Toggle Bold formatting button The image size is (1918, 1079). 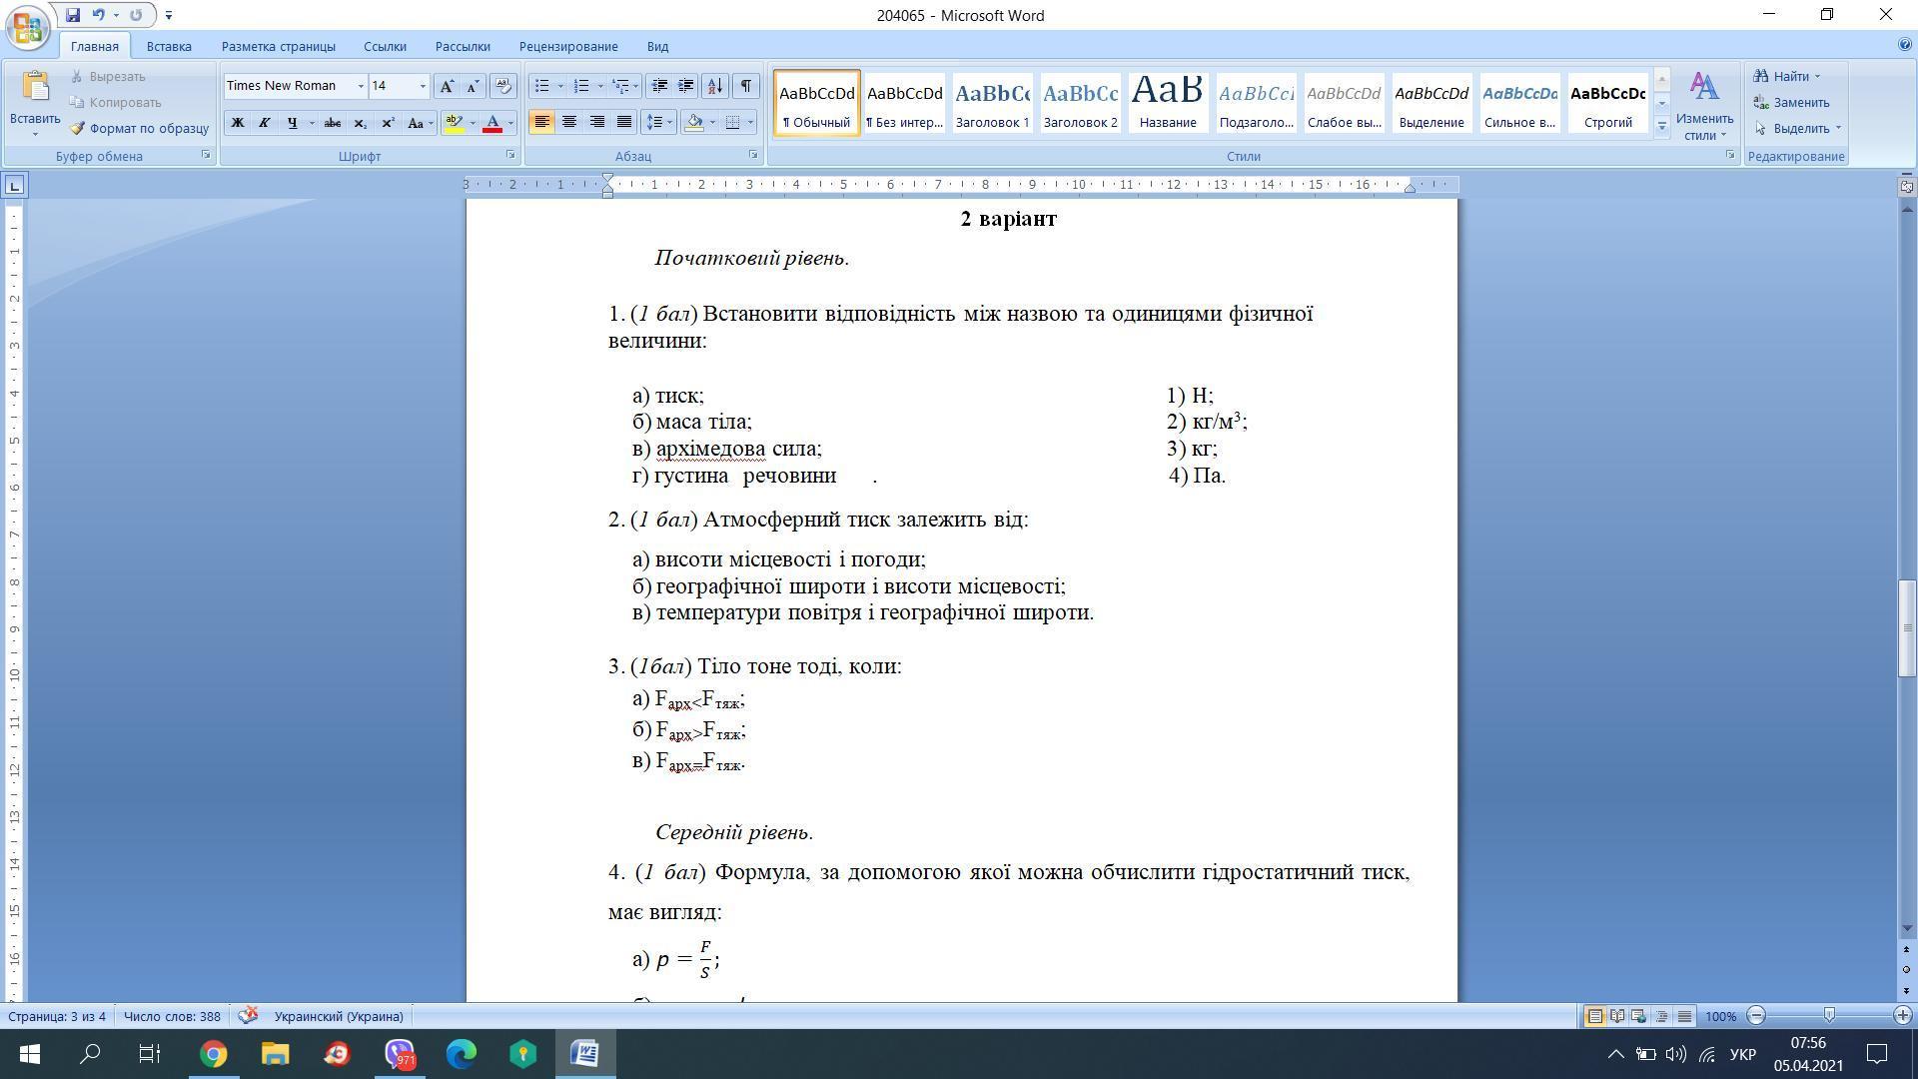tap(238, 123)
